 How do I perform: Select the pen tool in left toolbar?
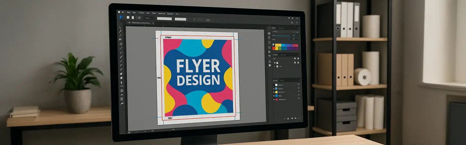120,31
